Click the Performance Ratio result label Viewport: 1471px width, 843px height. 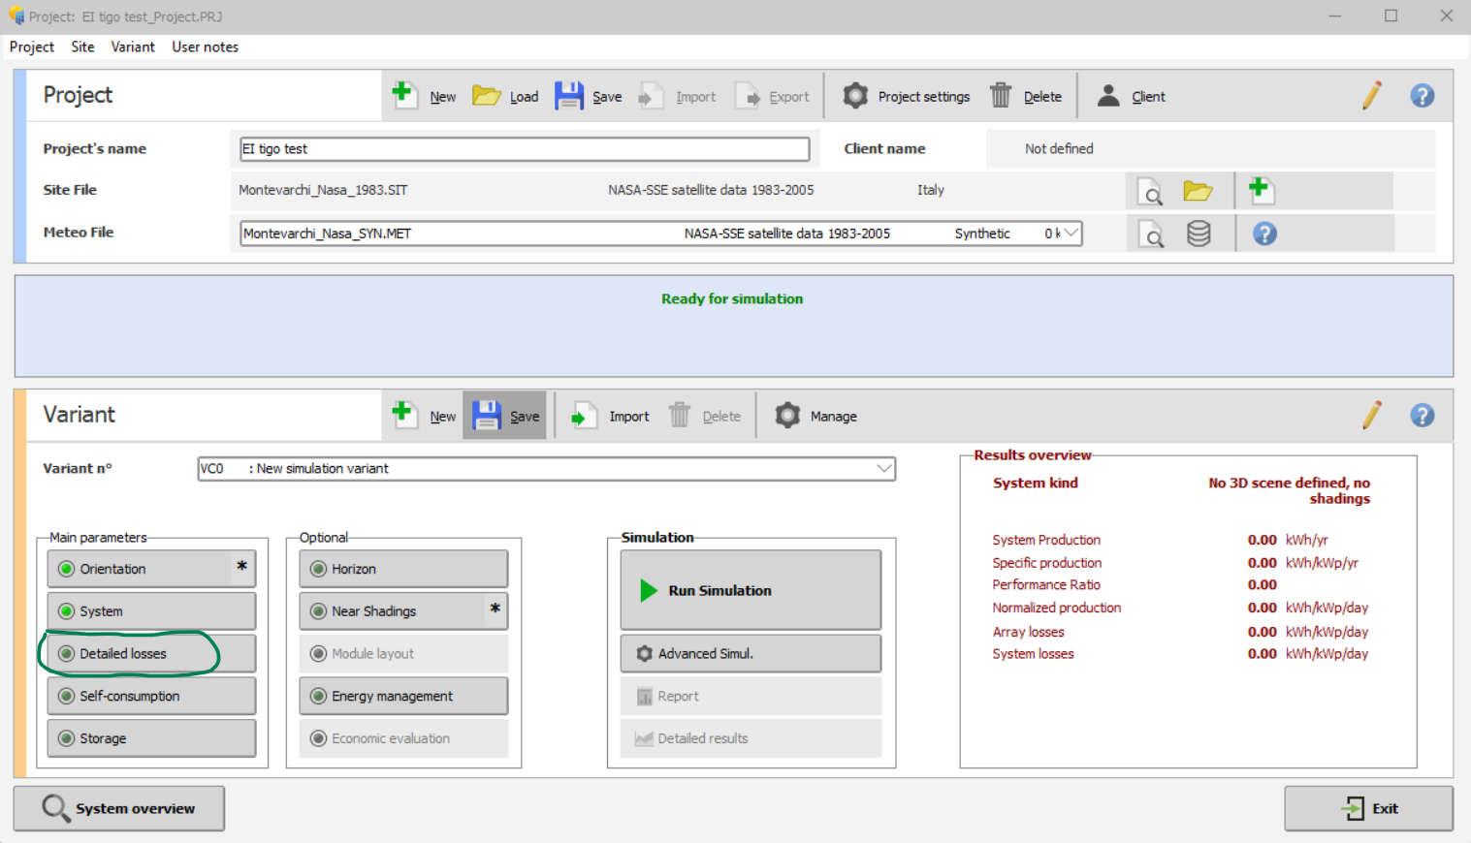pyautogui.click(x=1046, y=584)
